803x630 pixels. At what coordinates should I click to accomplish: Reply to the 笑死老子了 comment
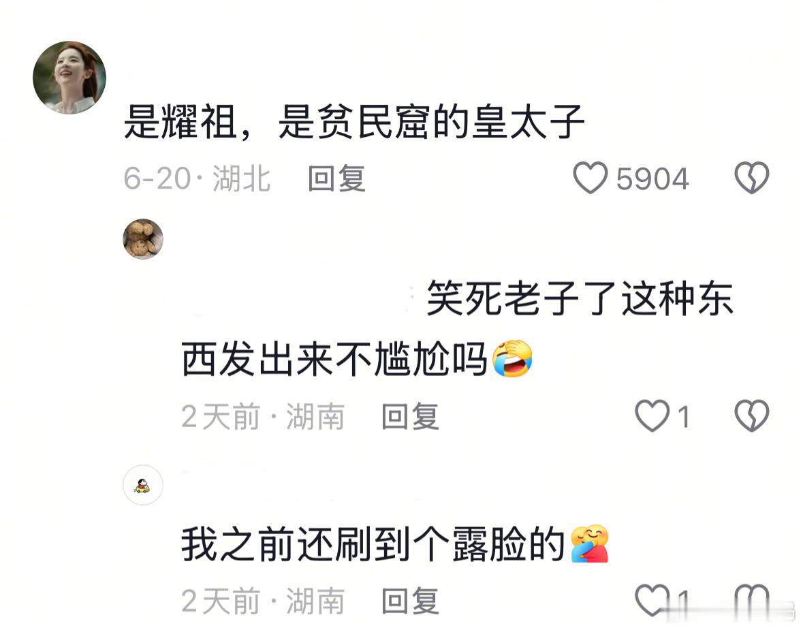pos(410,416)
